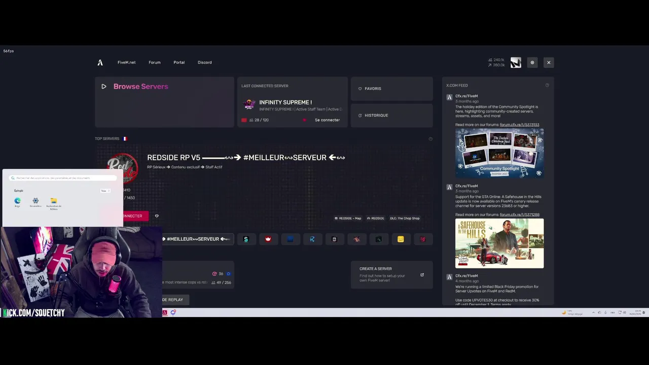Click external link icon on Create a Server
Screen dimensions: 649x365
pos(422,275)
